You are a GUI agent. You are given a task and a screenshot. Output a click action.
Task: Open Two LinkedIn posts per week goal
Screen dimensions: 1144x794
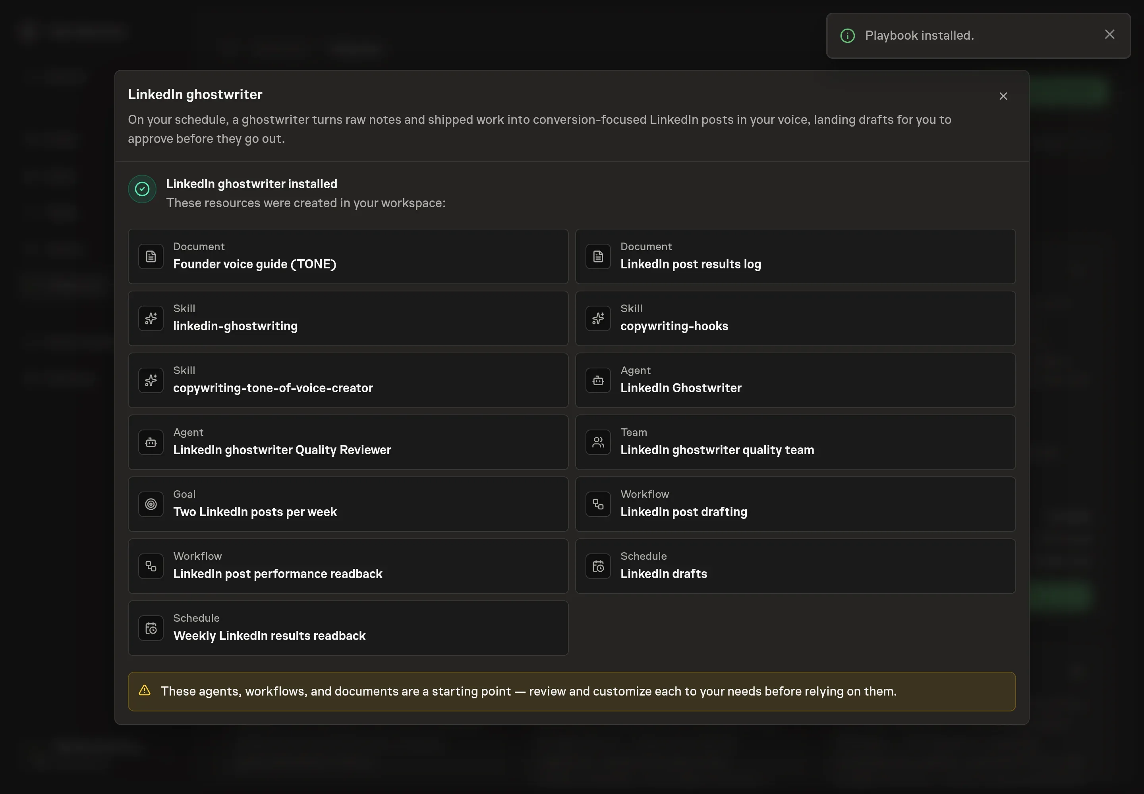348,505
